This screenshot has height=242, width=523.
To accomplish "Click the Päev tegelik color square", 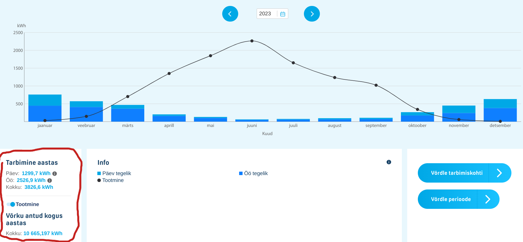I will (x=99, y=173).
